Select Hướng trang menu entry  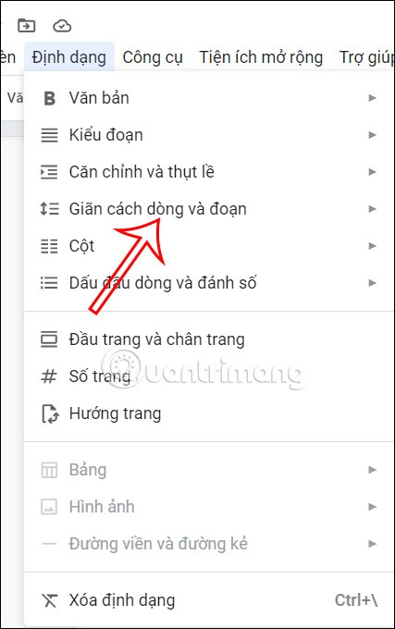click(208, 413)
